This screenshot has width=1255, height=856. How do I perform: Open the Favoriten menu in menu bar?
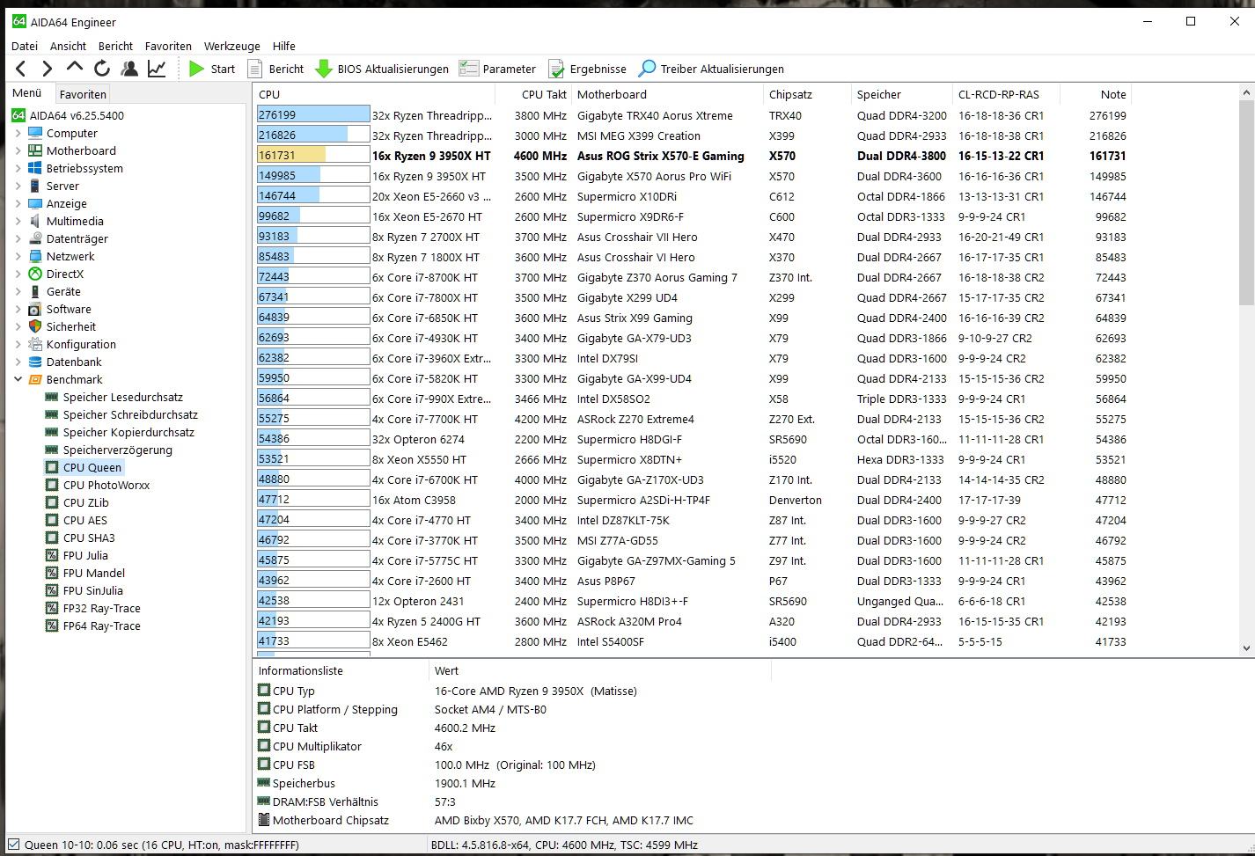(168, 46)
